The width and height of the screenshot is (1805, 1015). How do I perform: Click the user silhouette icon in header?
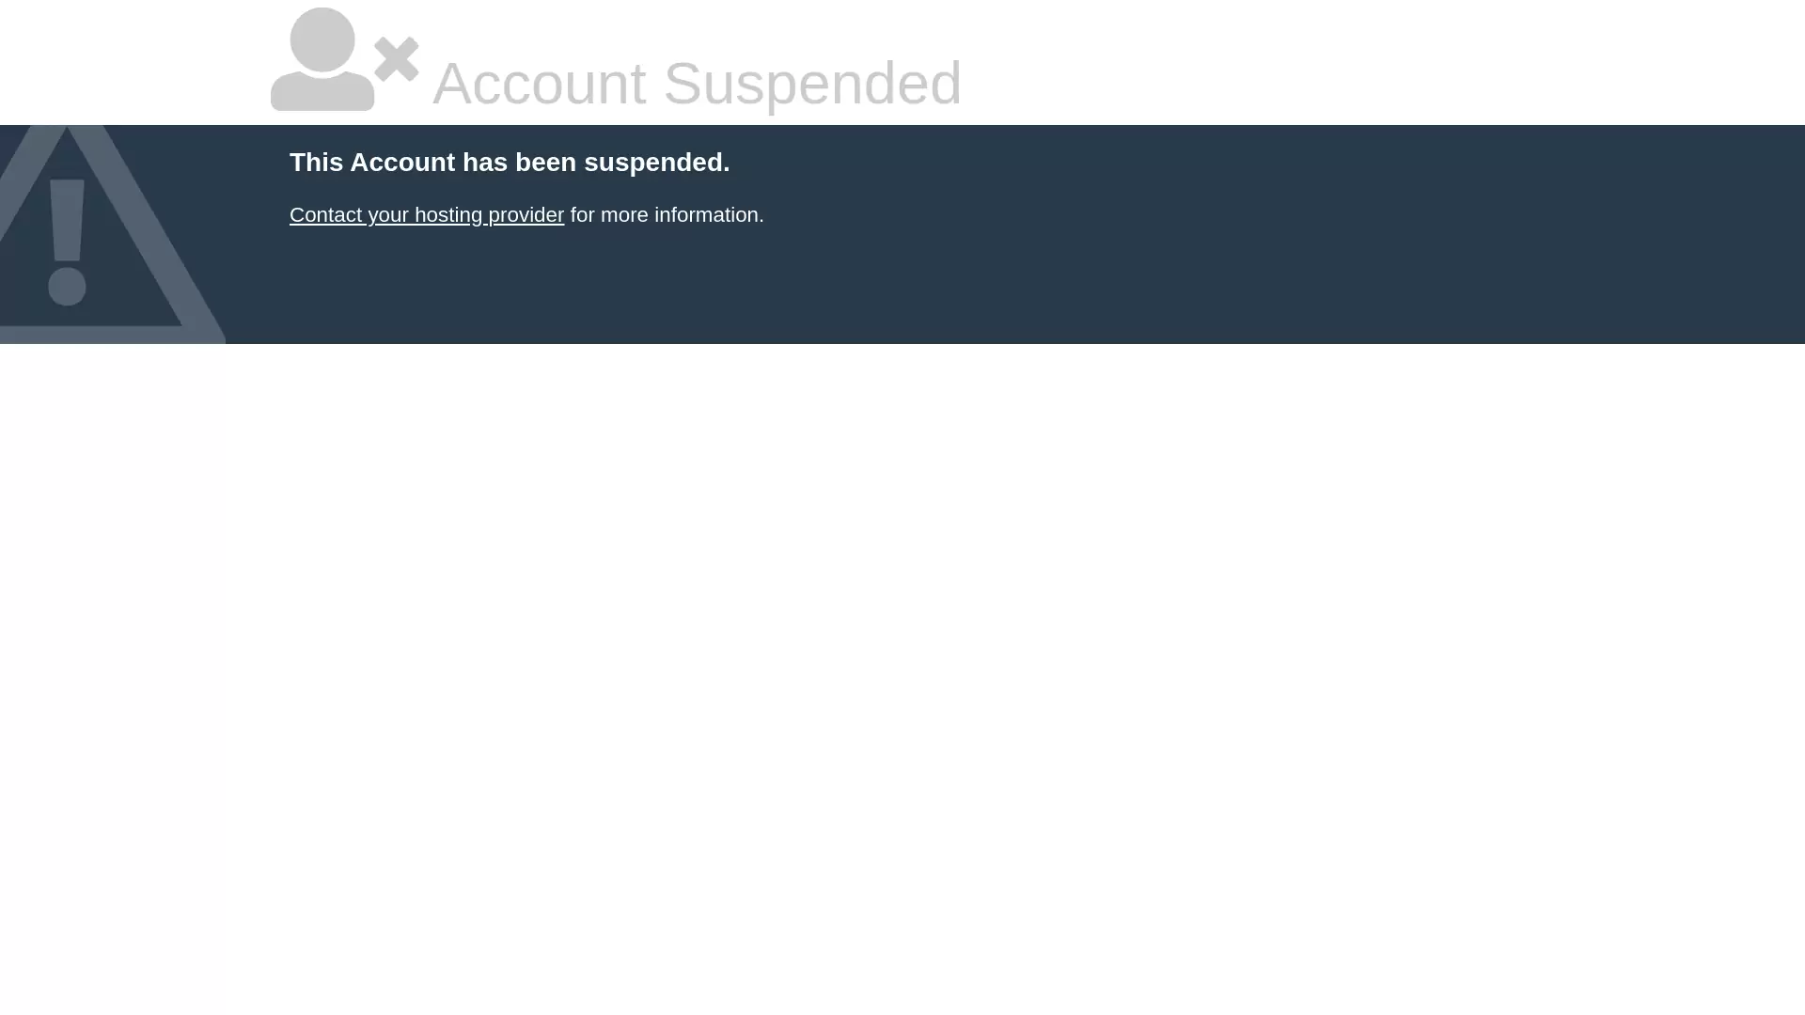[x=322, y=59]
